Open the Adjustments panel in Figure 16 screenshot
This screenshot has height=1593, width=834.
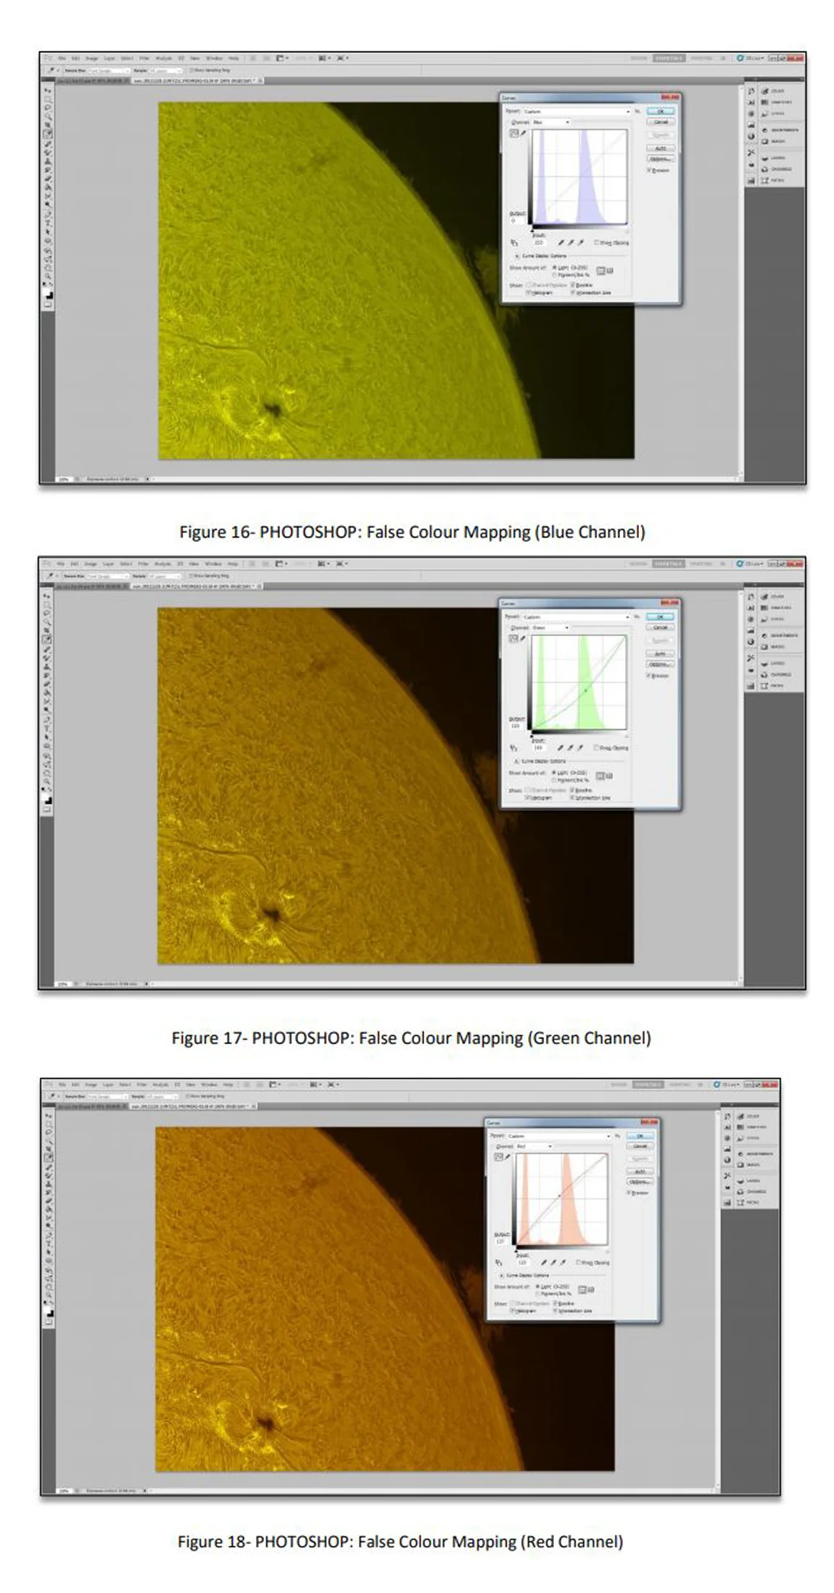pos(780,131)
